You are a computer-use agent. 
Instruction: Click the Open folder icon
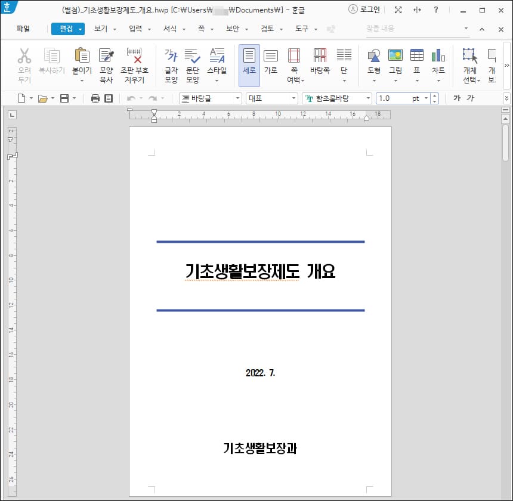pyautogui.click(x=42, y=98)
